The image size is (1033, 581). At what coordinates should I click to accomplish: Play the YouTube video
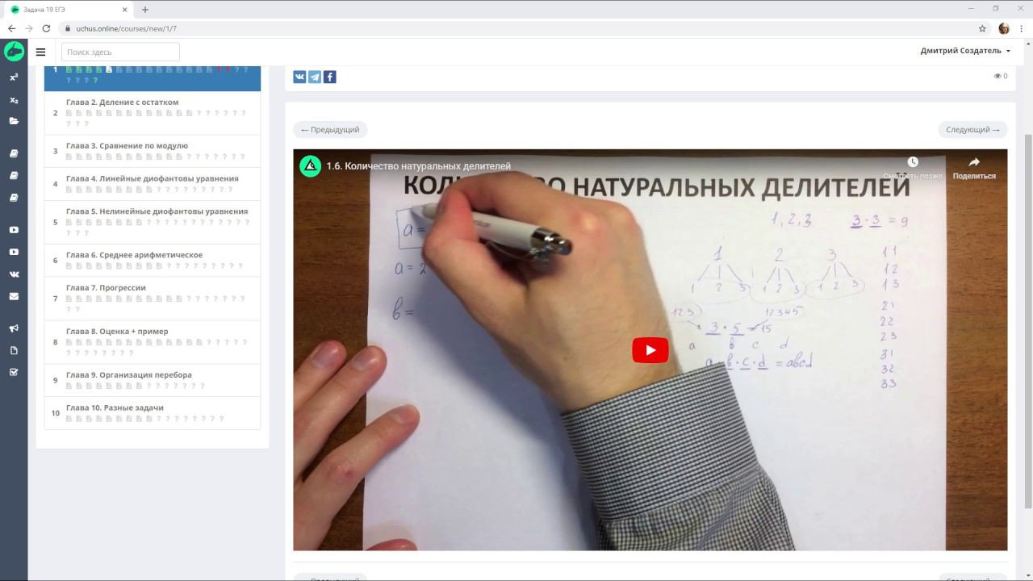[650, 350]
